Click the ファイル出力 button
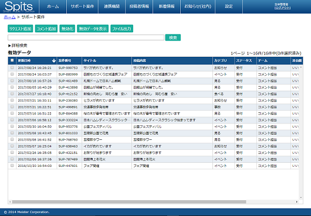This screenshot has height=216, width=311. tap(121, 29)
